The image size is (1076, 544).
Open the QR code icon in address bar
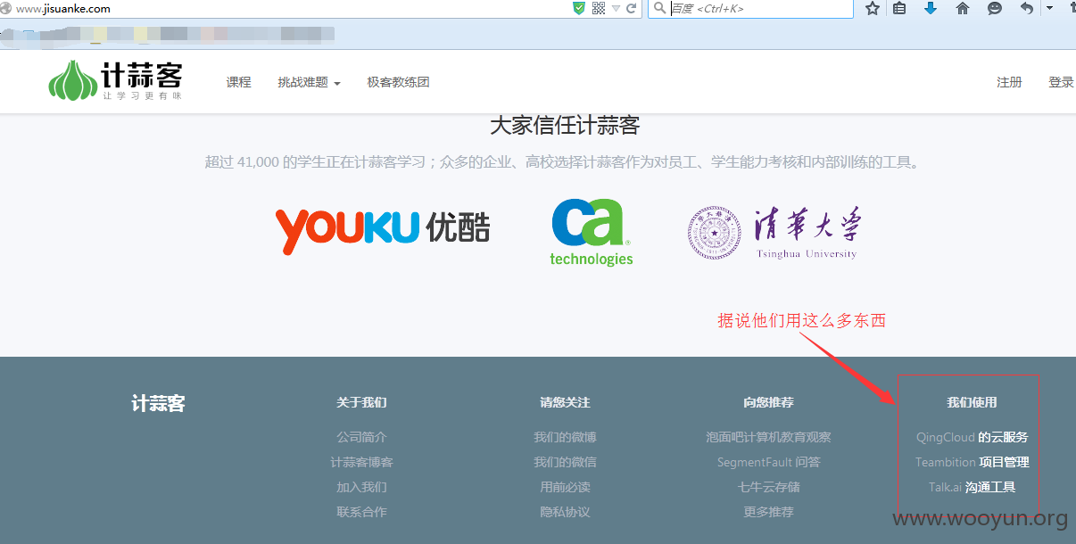(599, 8)
